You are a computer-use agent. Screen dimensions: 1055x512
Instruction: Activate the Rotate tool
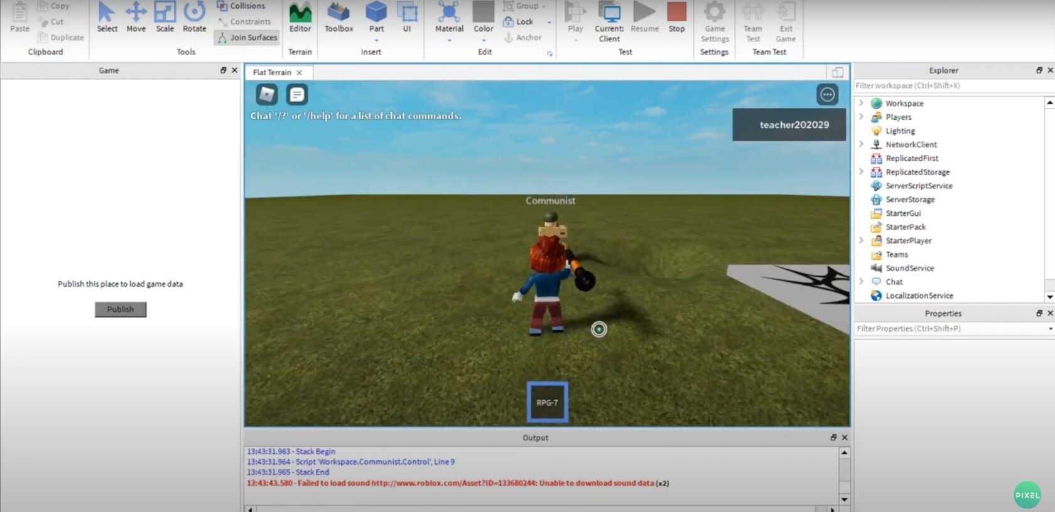(194, 17)
